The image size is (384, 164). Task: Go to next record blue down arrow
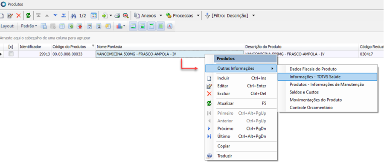click(x=55, y=16)
